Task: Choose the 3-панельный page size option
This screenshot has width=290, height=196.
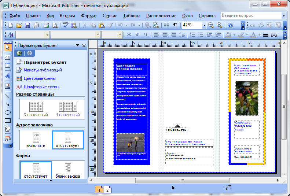Action: pyautogui.click(x=36, y=109)
